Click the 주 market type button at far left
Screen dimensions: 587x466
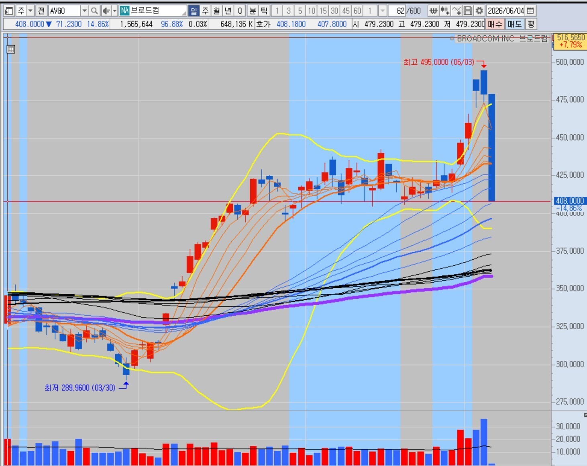point(21,11)
